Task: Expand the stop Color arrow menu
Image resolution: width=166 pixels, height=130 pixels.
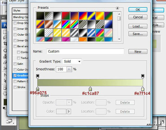Action: pyautogui.click(x=69, y=111)
